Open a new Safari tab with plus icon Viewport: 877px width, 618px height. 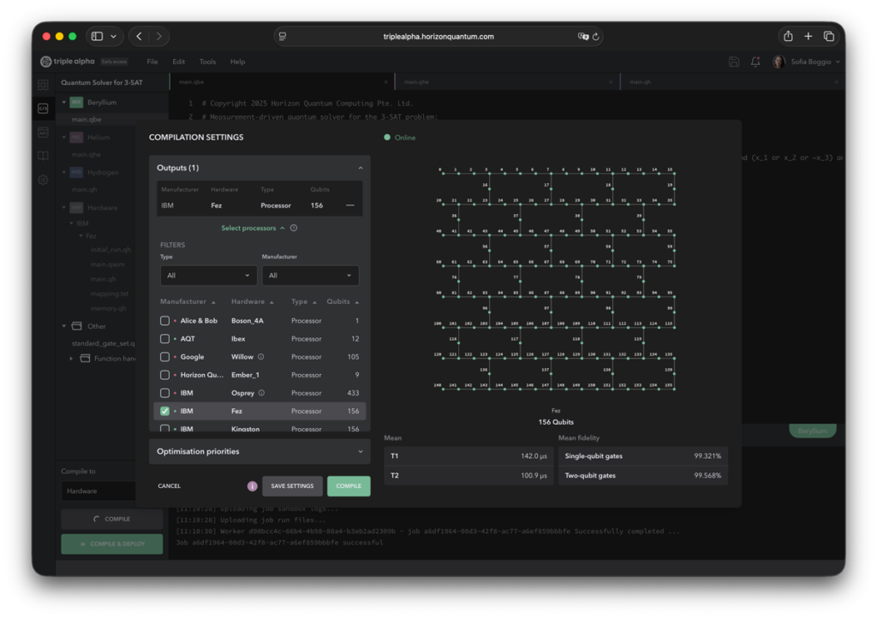(x=808, y=36)
